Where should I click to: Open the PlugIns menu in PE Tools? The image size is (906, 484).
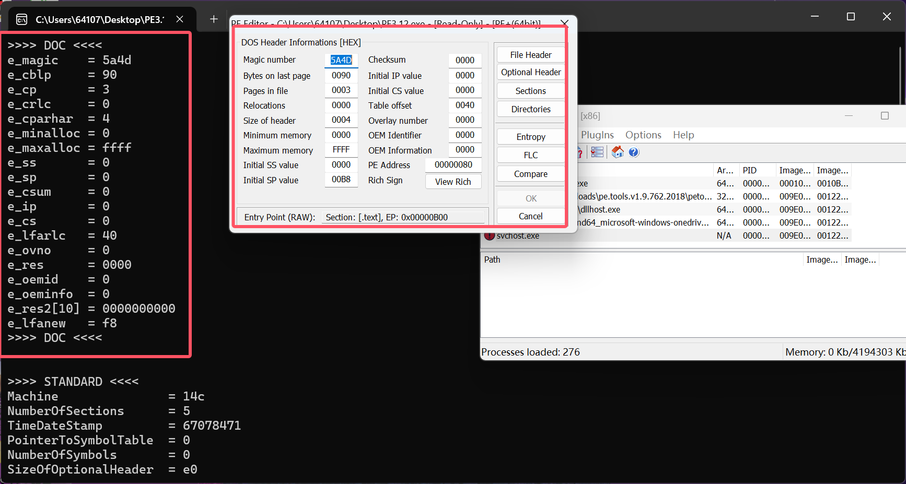click(x=597, y=135)
